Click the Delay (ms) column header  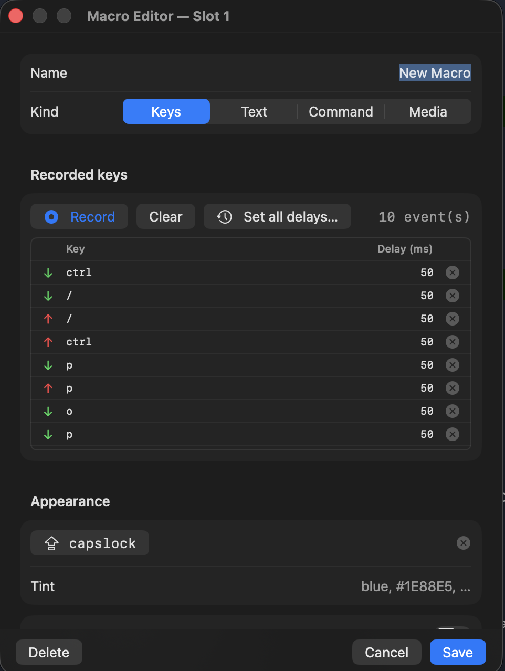click(x=405, y=249)
